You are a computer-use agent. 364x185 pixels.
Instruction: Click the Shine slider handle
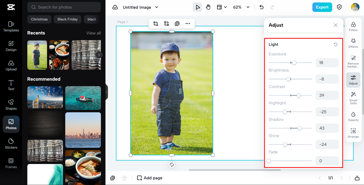click(285, 144)
